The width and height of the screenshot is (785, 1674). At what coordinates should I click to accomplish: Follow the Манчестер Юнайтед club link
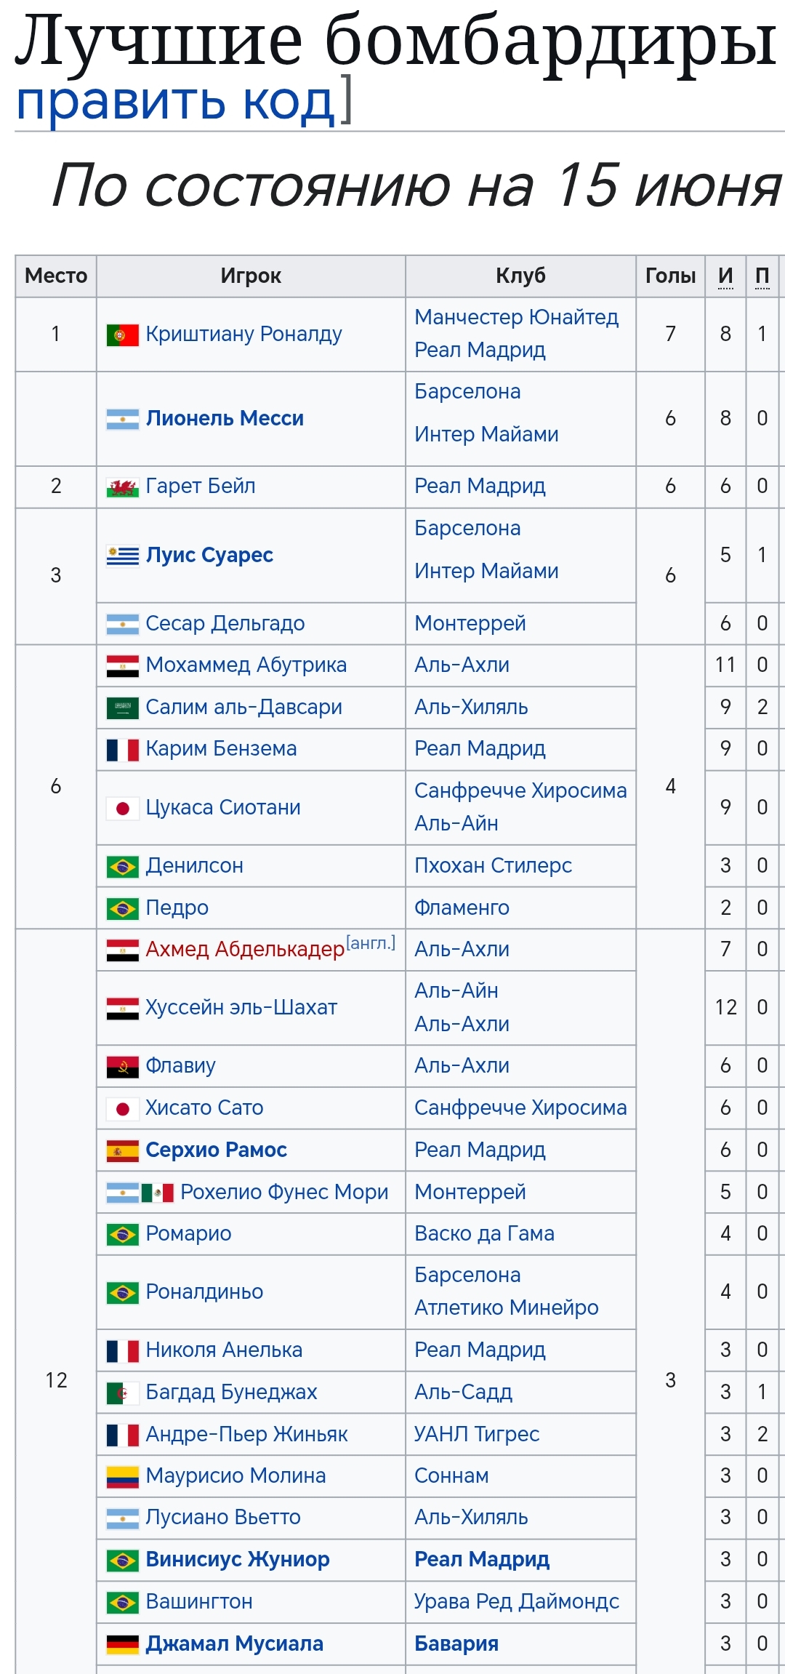[x=516, y=317]
